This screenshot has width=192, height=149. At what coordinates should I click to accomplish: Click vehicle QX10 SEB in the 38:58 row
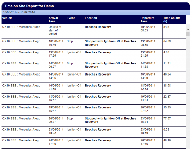point(21,86)
